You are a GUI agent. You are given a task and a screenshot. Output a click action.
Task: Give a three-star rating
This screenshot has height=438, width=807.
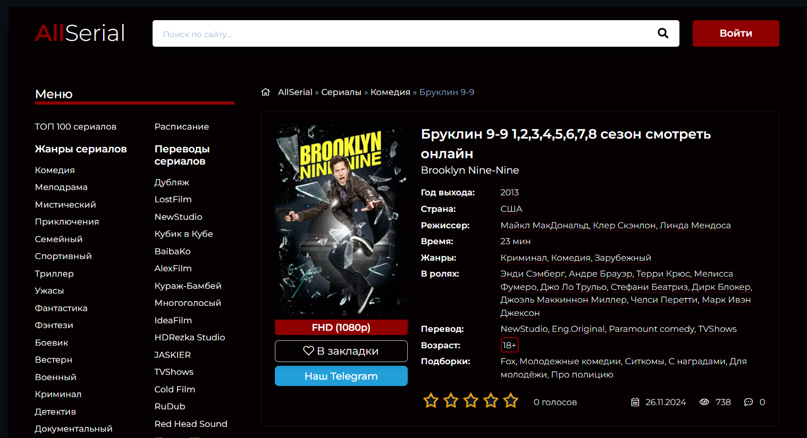pyautogui.click(x=470, y=401)
